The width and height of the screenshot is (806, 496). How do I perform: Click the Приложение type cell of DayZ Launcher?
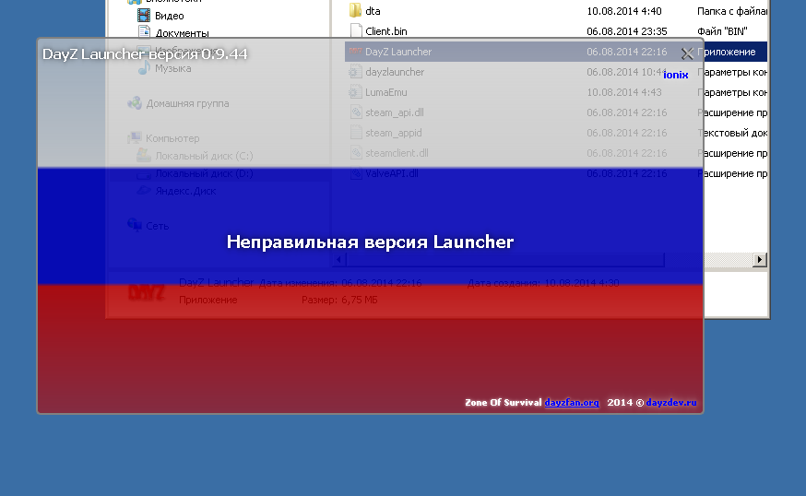click(x=727, y=52)
